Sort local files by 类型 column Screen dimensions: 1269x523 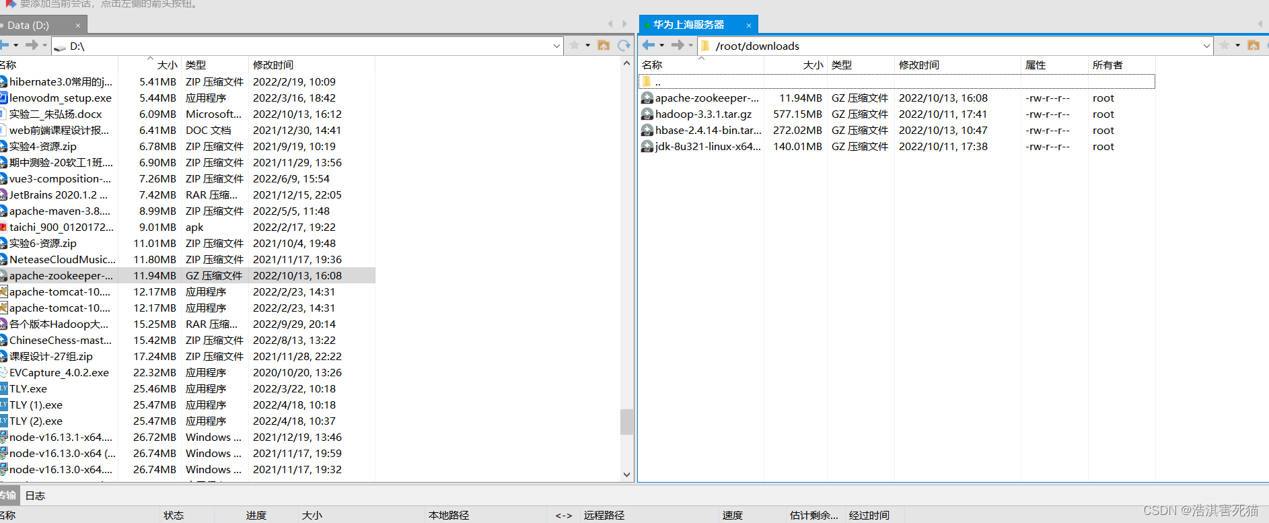[196, 65]
